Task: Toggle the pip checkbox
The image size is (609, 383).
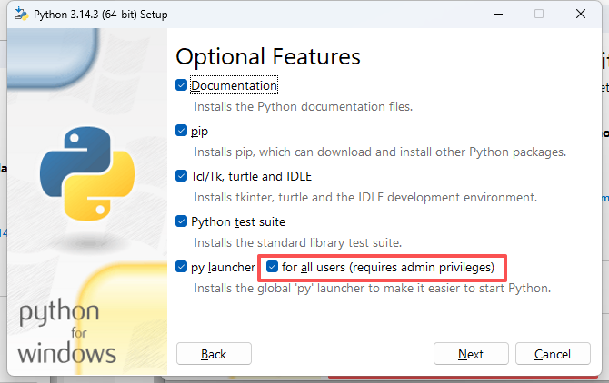Action: click(x=181, y=131)
